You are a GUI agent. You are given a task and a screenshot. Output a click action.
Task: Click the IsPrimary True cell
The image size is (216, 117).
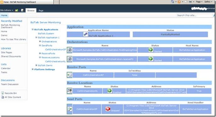click(199, 91)
